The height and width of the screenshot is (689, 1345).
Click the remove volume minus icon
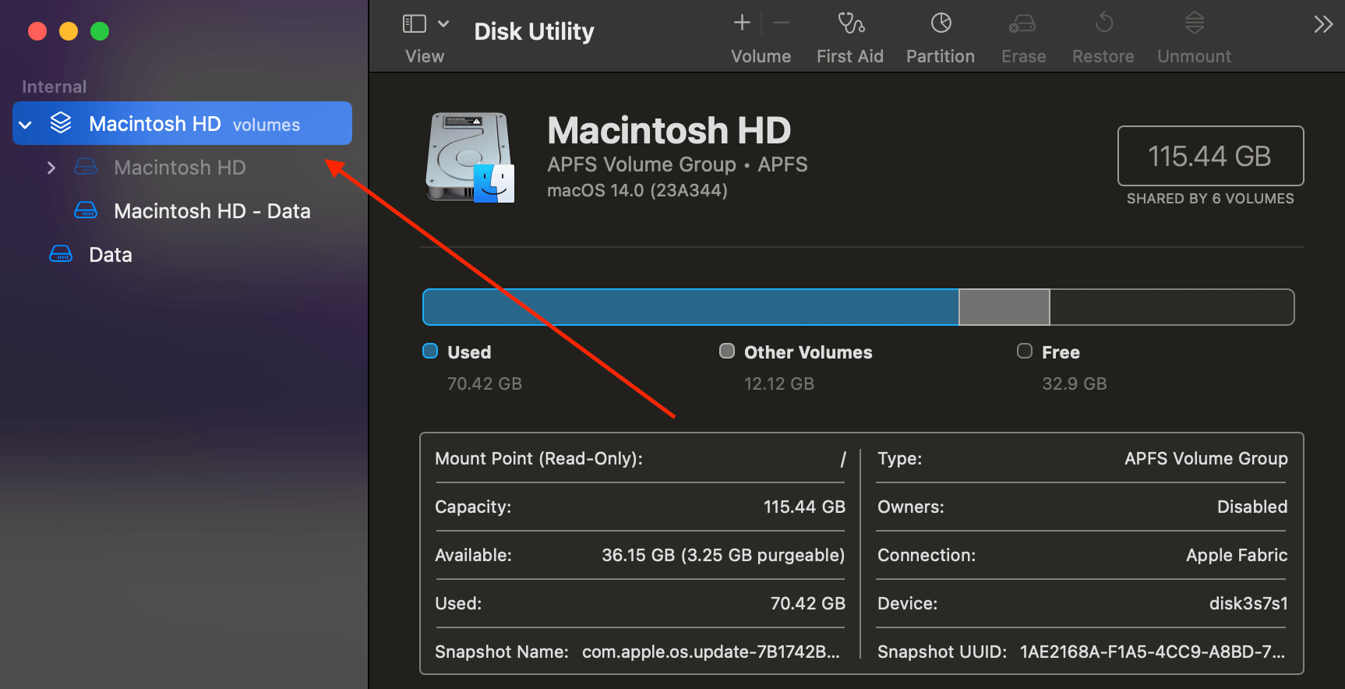[x=781, y=23]
